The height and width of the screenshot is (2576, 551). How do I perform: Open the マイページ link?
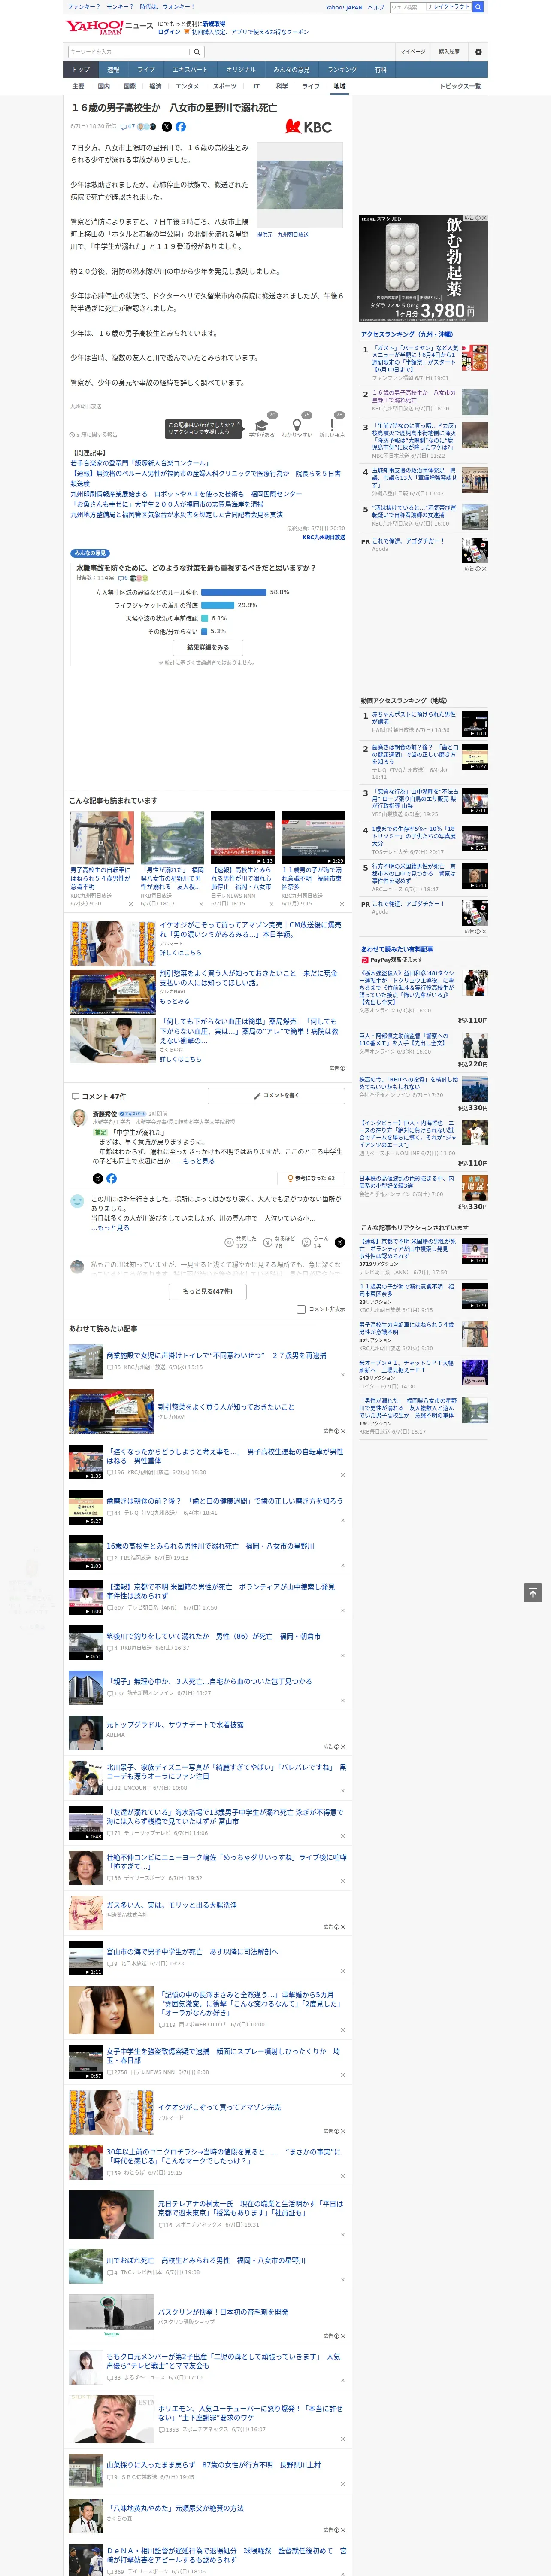tap(412, 52)
